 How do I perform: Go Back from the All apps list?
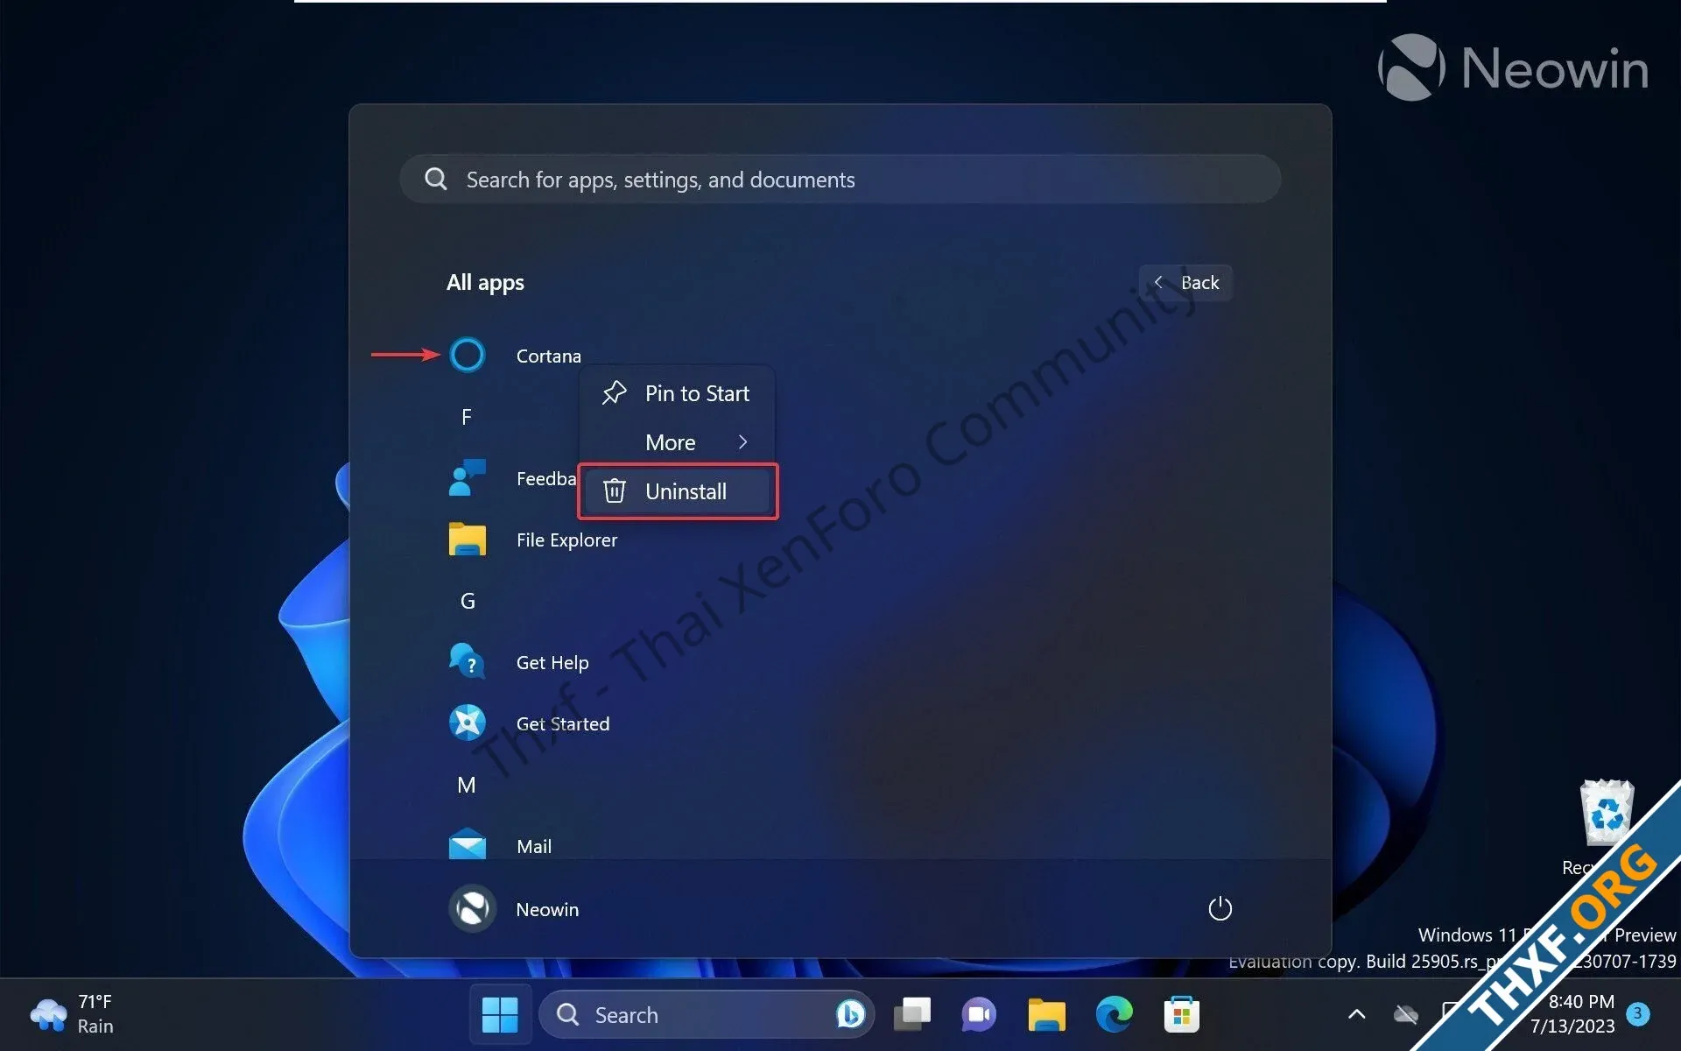click(x=1185, y=282)
